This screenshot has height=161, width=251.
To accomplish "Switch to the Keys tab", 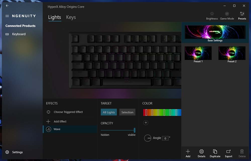I will (x=71, y=17).
